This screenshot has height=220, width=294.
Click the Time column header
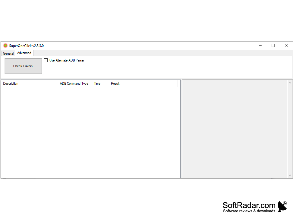[x=100, y=84]
